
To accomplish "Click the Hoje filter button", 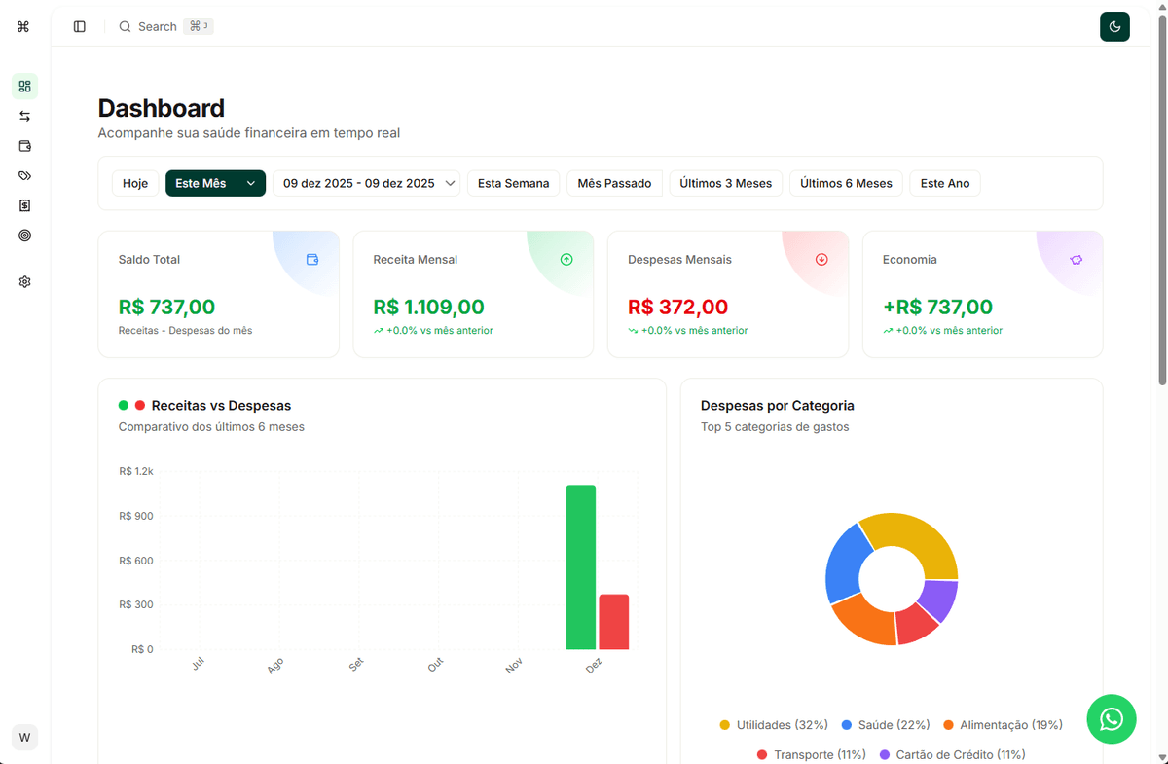I will [x=135, y=183].
